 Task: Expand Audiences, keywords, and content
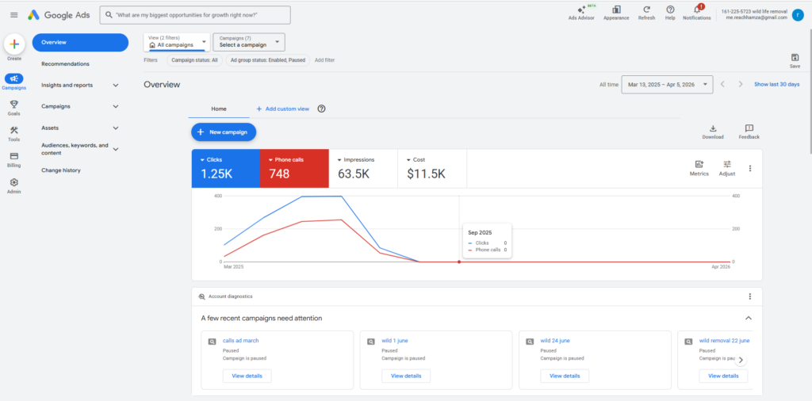coord(116,149)
